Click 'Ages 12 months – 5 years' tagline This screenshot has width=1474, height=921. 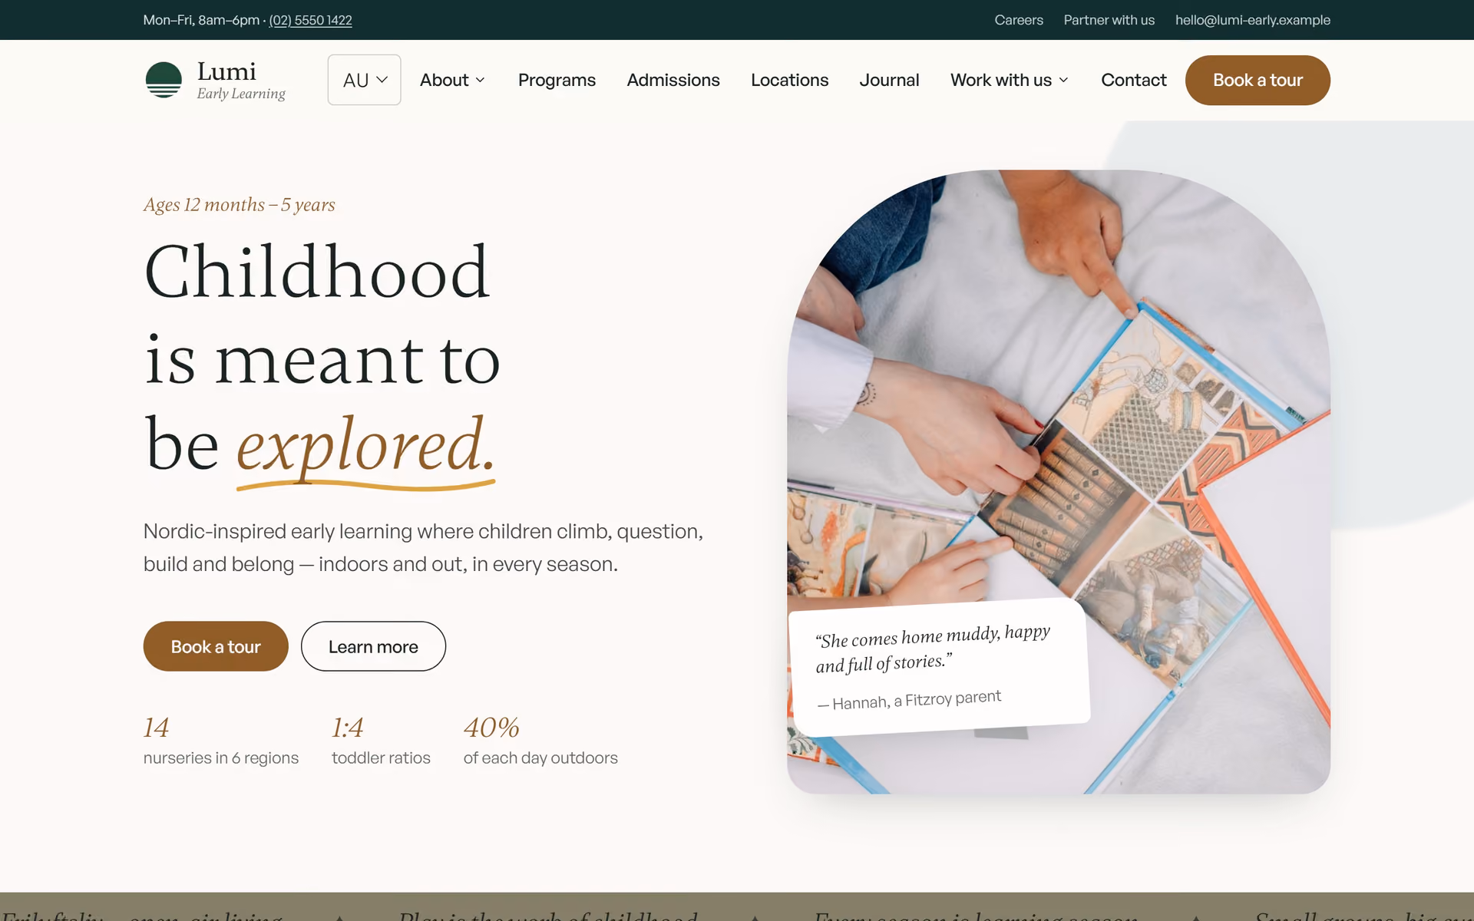(x=240, y=205)
